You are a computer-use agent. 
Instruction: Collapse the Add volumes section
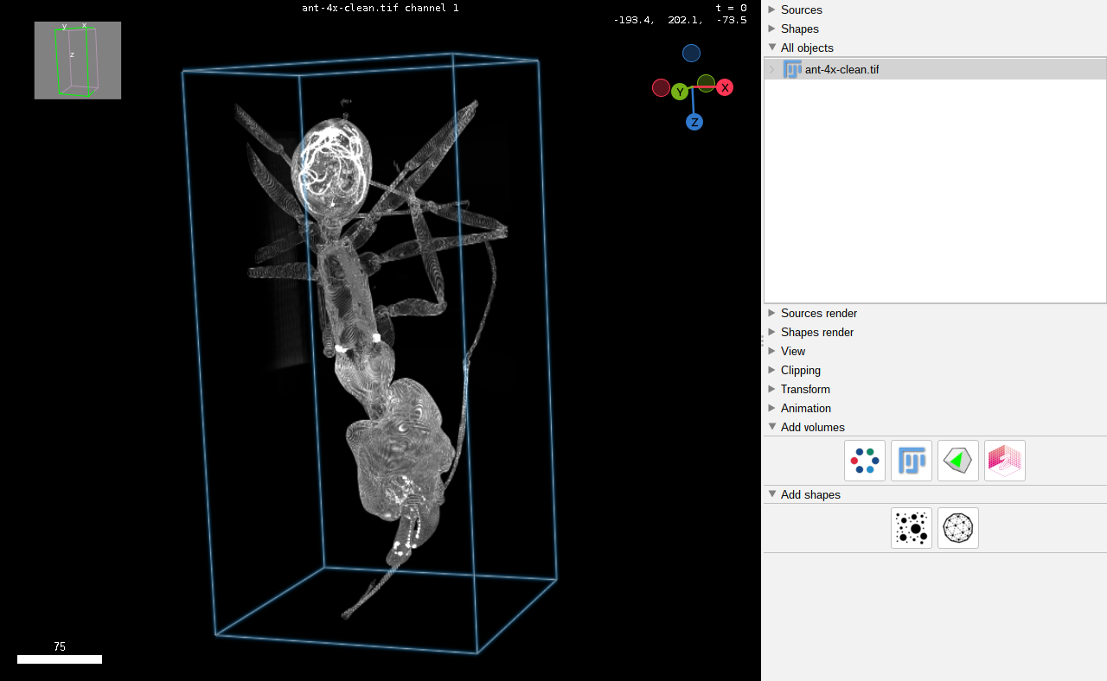772,427
